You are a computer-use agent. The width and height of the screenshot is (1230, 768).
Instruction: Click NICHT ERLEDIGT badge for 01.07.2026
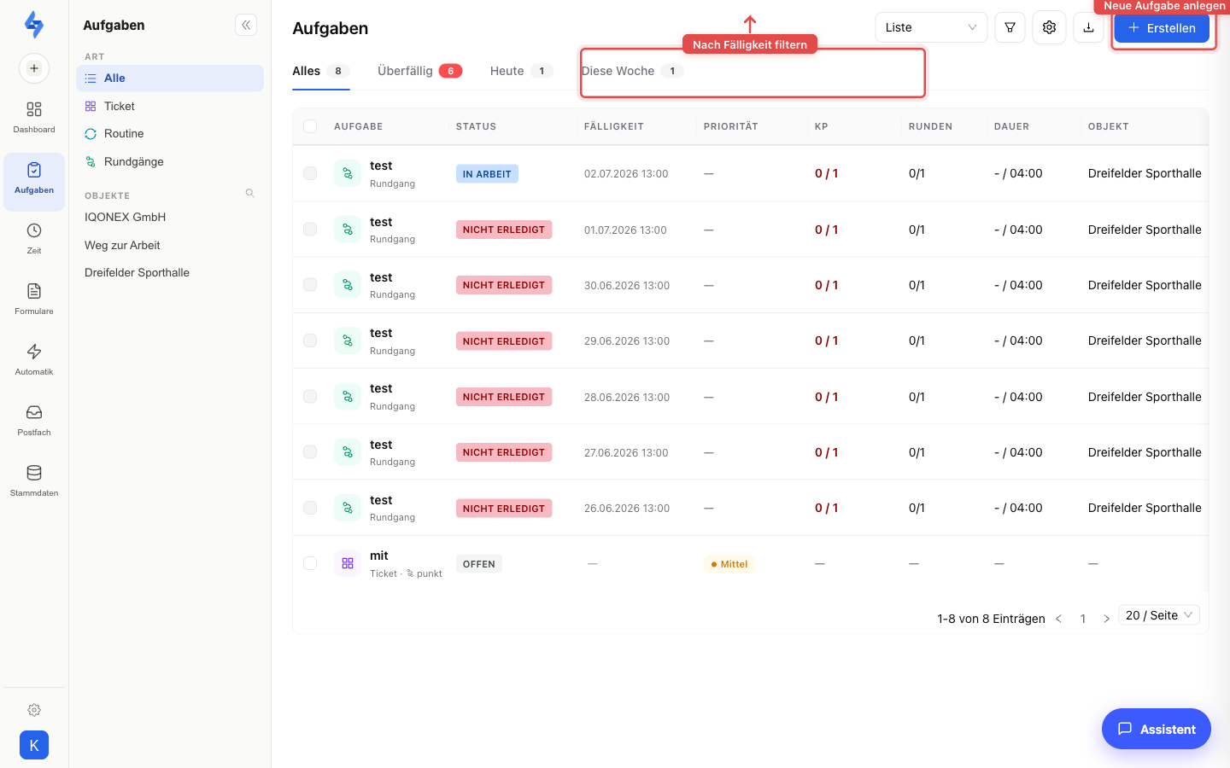click(x=504, y=230)
